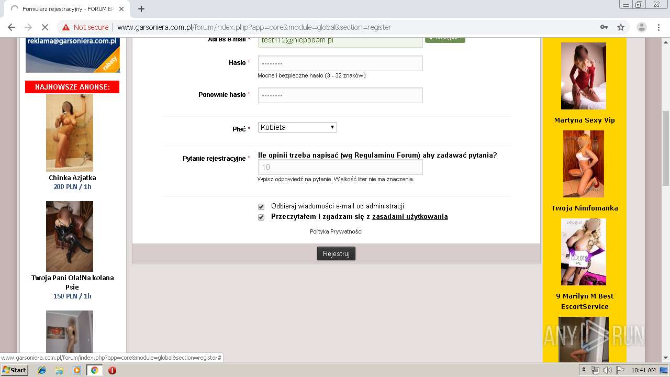Viewport: 670px width, 377px height.
Task: Click the address bar URL
Action: coord(254,27)
